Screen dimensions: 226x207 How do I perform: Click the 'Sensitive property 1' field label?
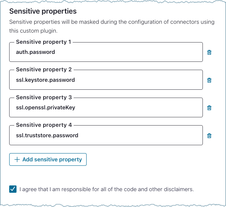coord(43,42)
